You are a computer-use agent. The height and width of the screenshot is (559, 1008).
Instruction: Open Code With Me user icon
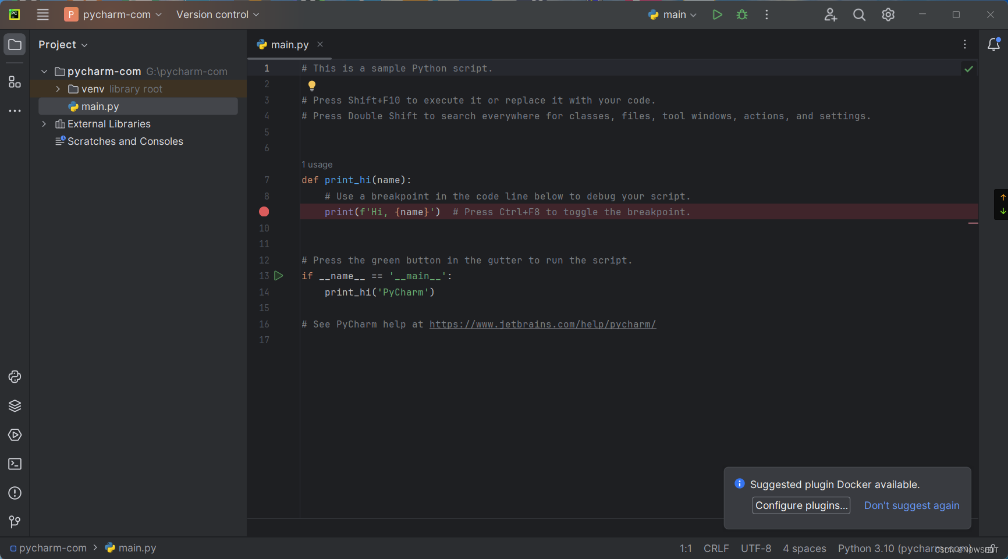coord(830,15)
